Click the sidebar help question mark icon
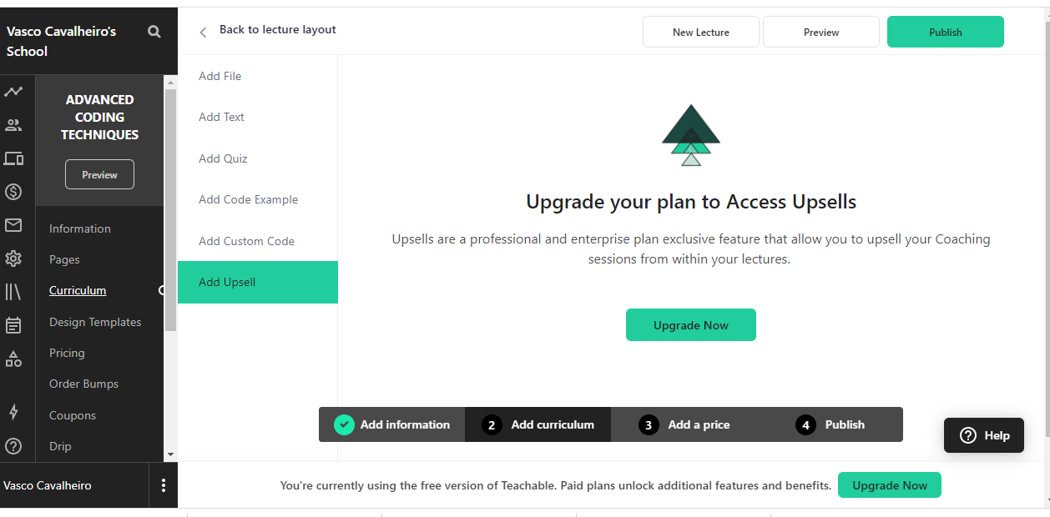 (13, 446)
